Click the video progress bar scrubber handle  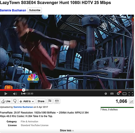24,90
